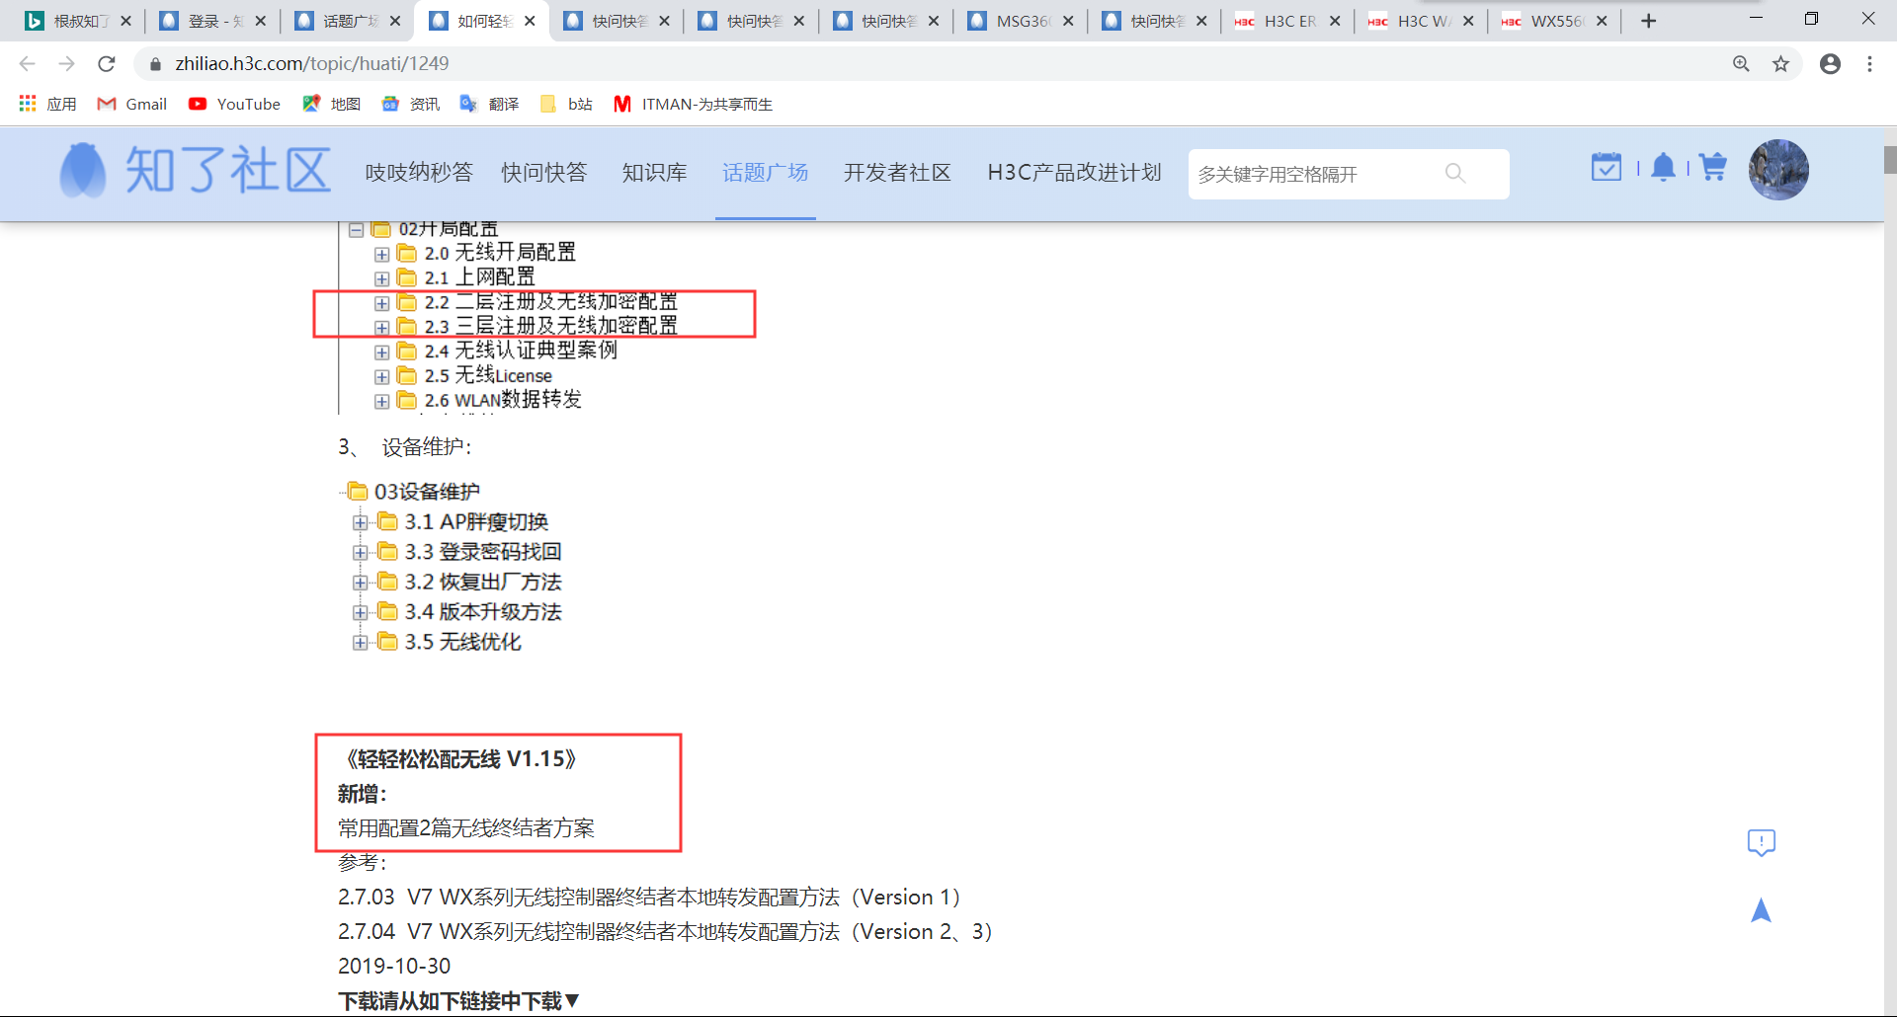Expand the 3.2 恢复出厂方法 folder
Screen dimensions: 1897x1017
360,583
